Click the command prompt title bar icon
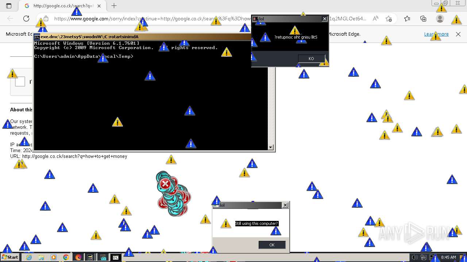 [x=37, y=37]
